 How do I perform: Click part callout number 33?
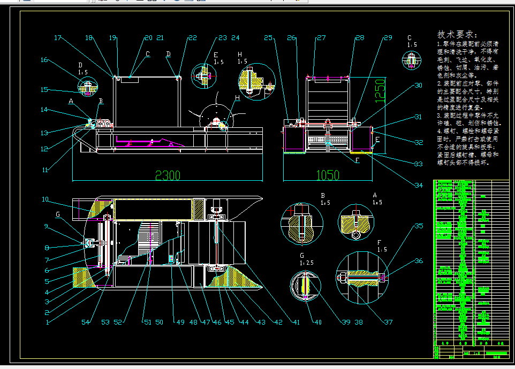click(418, 164)
